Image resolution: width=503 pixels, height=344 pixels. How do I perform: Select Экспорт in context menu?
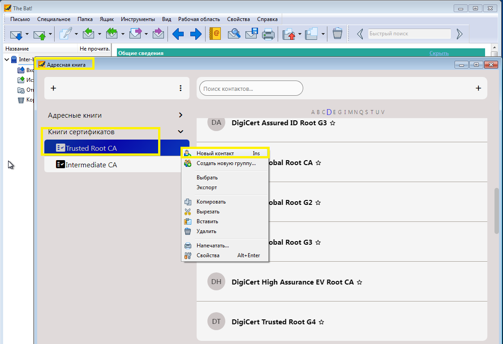225,187
